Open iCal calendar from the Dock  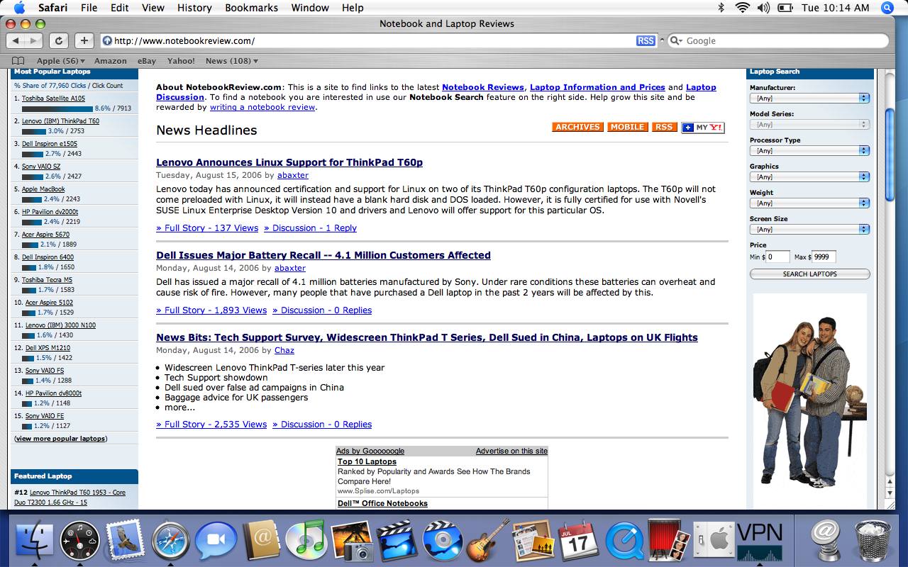pos(579,541)
